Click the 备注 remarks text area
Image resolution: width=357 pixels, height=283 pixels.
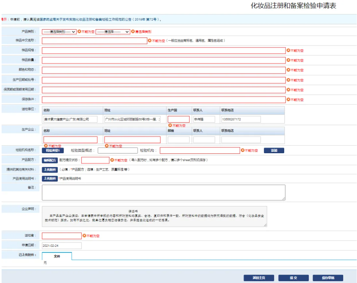pos(164,192)
